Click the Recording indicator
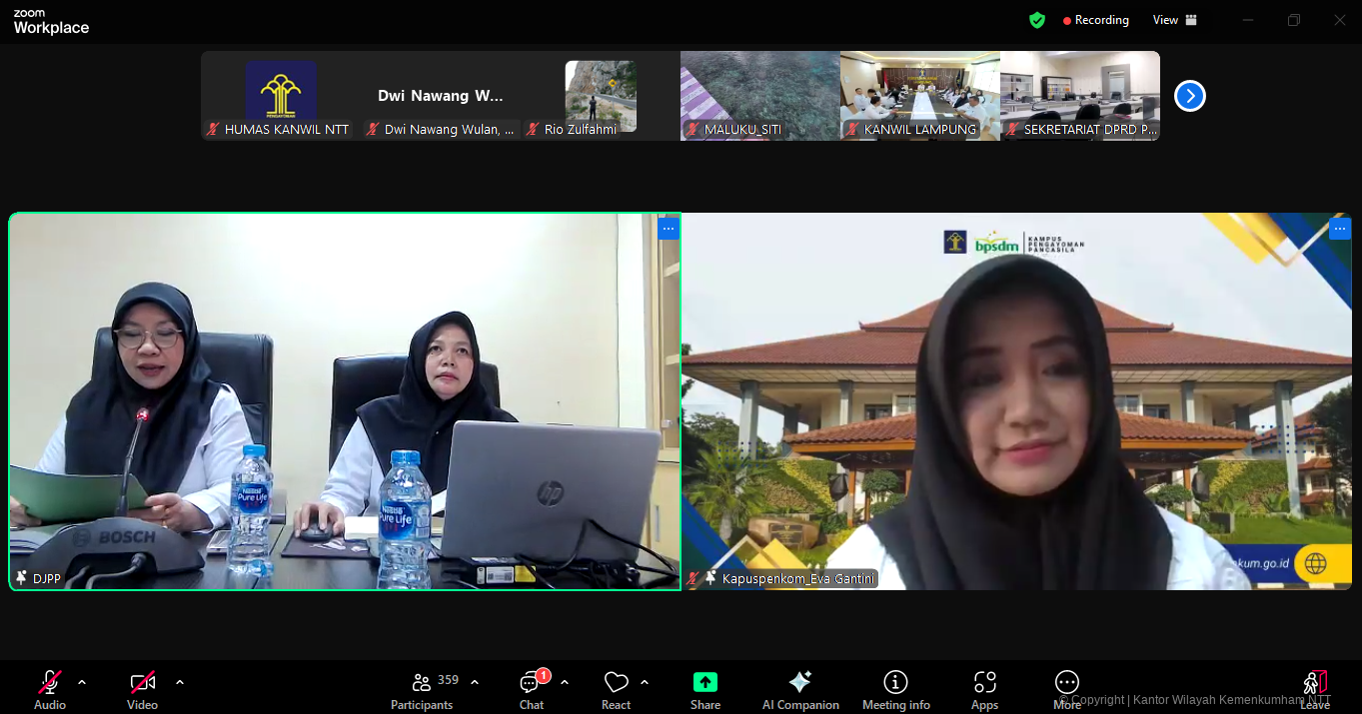 1096,20
